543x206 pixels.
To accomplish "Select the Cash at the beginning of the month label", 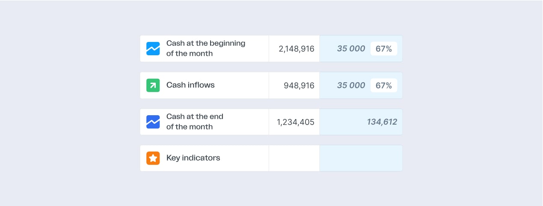I will coord(206,48).
